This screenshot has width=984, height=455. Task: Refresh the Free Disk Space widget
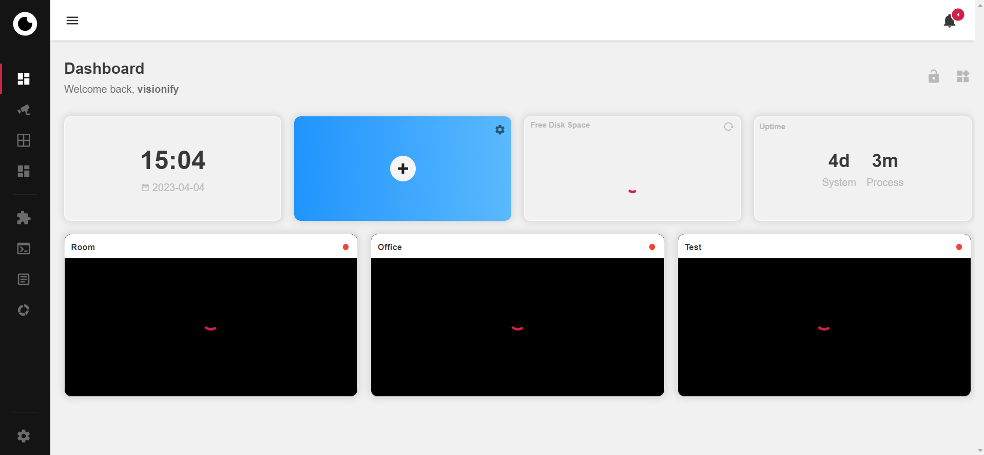[728, 127]
